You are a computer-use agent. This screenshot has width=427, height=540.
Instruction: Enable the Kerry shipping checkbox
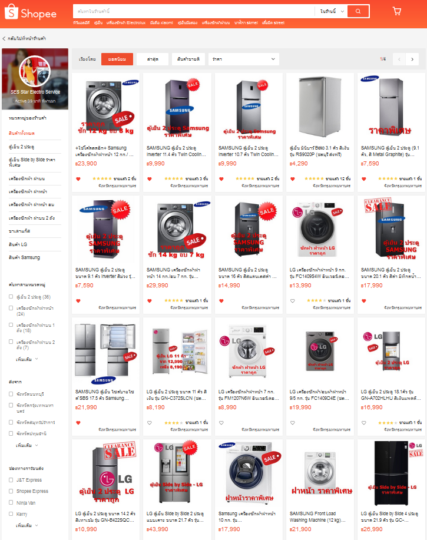(x=11, y=514)
